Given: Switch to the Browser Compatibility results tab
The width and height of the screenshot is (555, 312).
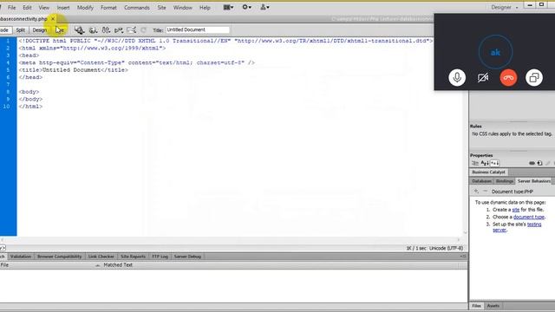Looking at the screenshot, I should point(60,257).
